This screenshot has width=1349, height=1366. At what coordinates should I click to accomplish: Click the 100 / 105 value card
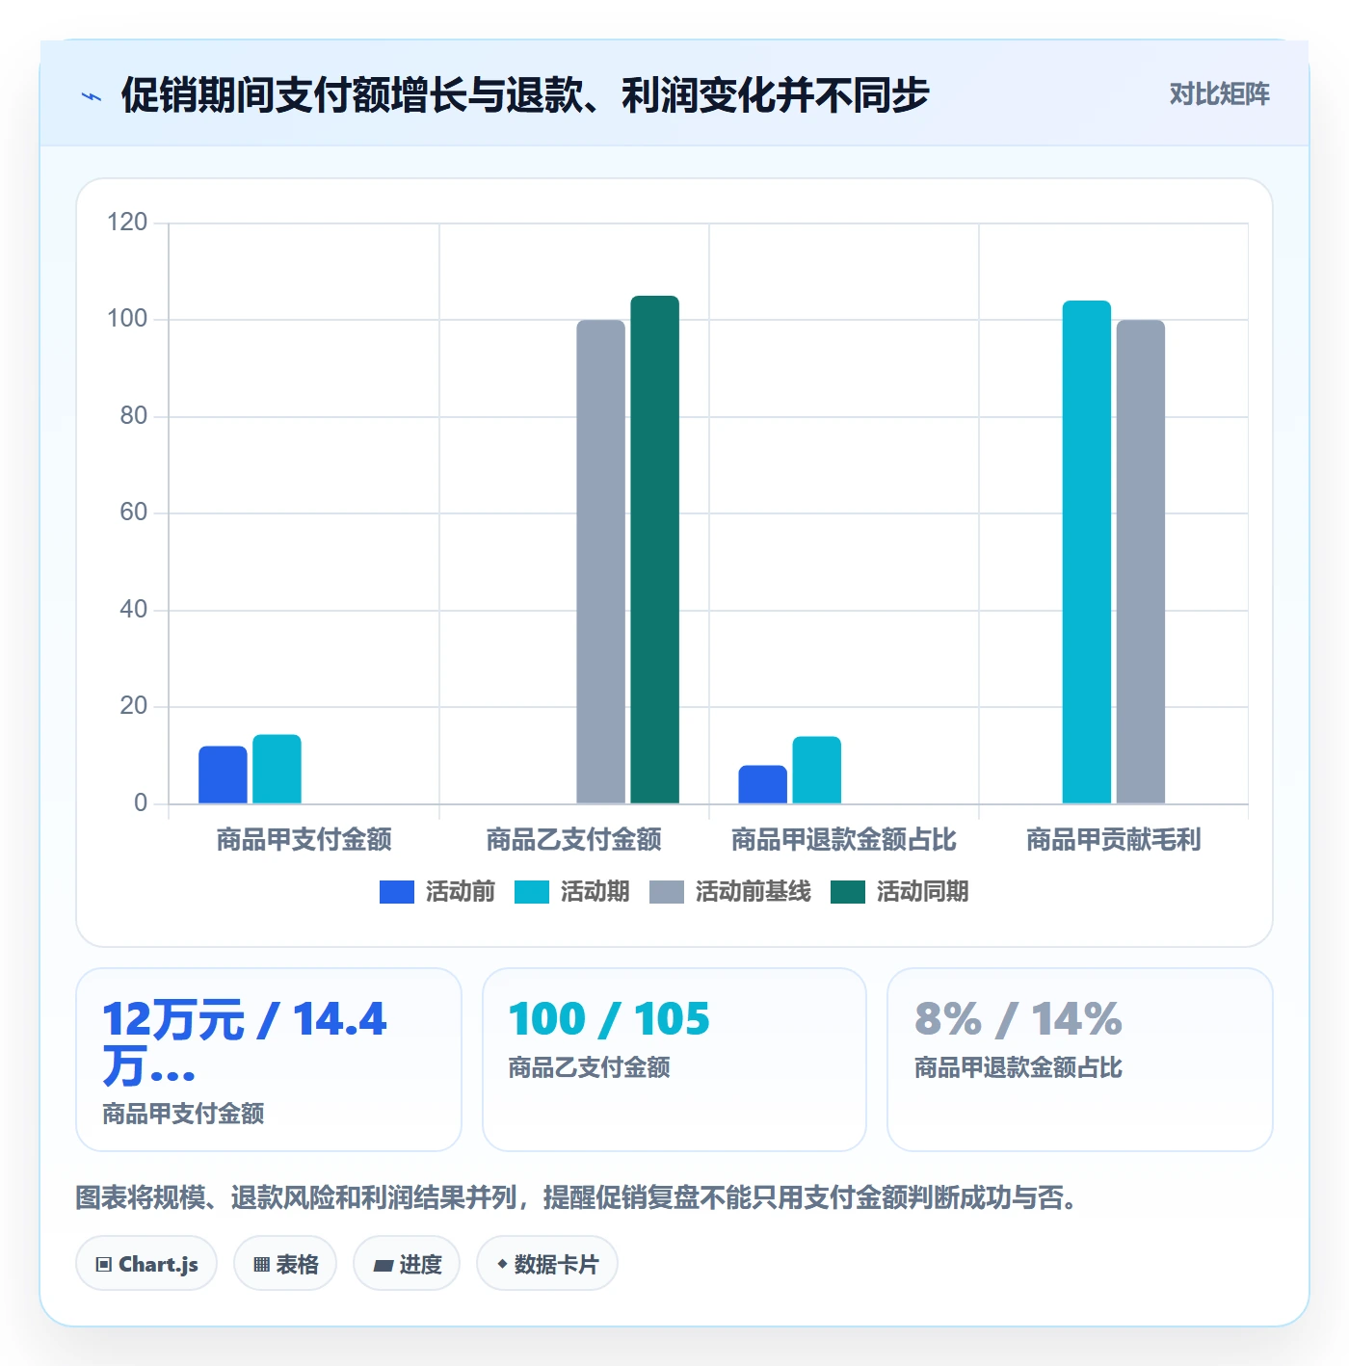[674, 1060]
